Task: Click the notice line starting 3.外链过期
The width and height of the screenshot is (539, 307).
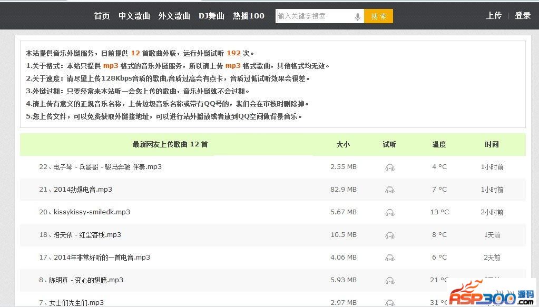Action: [x=138, y=91]
